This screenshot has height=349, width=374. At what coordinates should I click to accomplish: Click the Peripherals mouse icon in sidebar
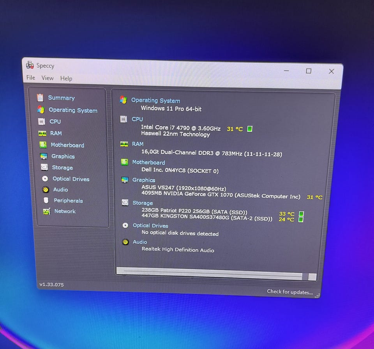[46, 200]
